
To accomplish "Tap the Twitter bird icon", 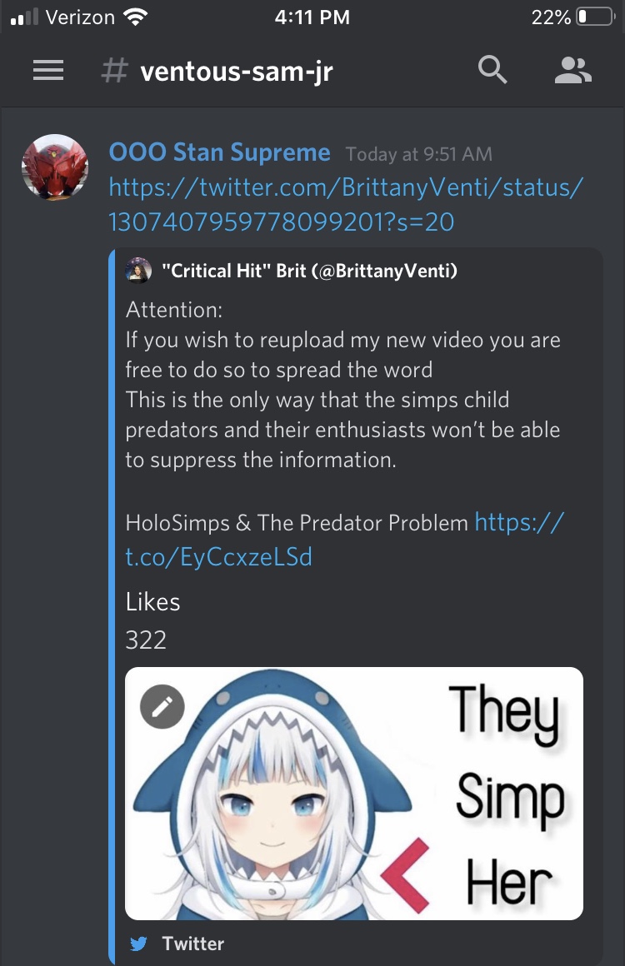I will (138, 944).
